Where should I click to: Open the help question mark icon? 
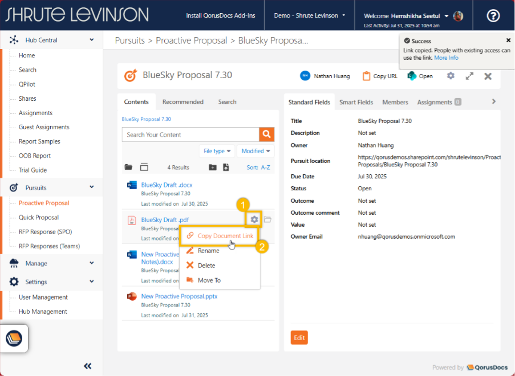point(493,15)
